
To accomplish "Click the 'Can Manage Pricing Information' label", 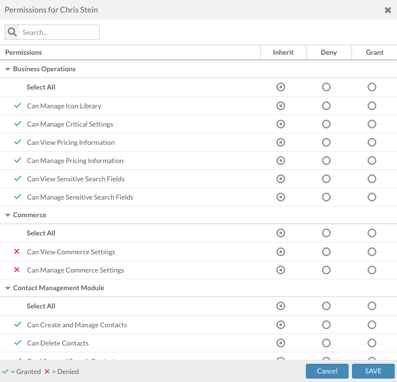I will [x=75, y=161].
